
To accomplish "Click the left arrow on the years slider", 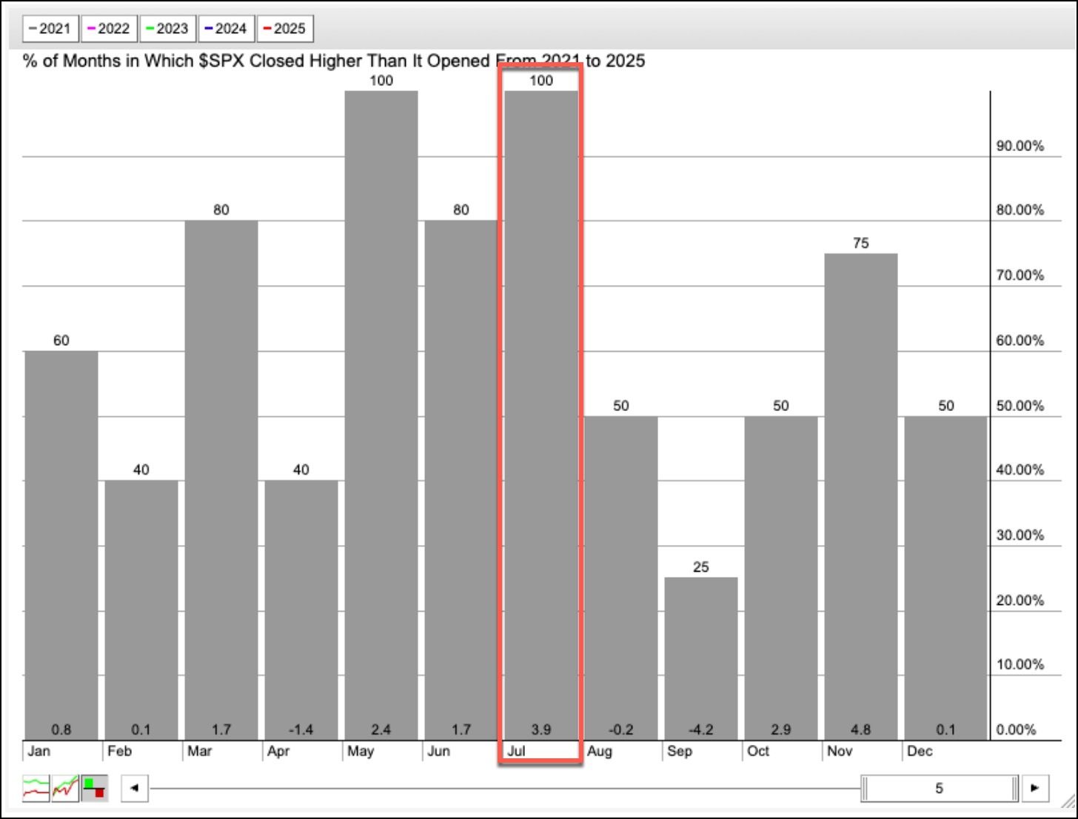I will point(134,788).
